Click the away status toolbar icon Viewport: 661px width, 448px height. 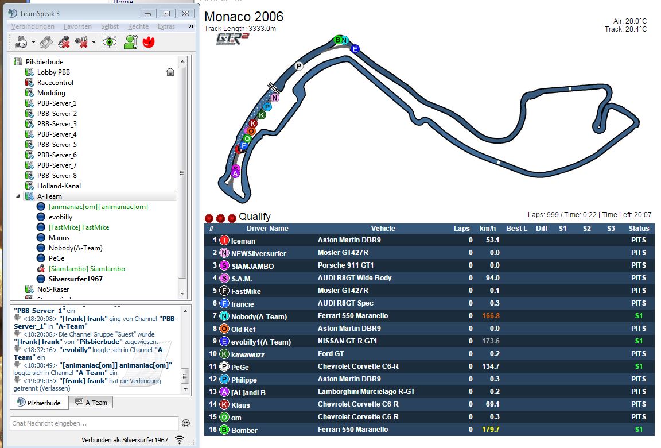[x=21, y=42]
